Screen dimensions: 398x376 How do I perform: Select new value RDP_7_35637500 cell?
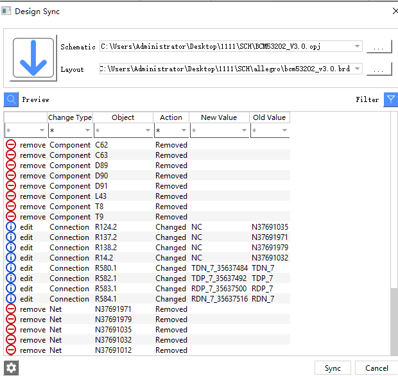click(219, 289)
